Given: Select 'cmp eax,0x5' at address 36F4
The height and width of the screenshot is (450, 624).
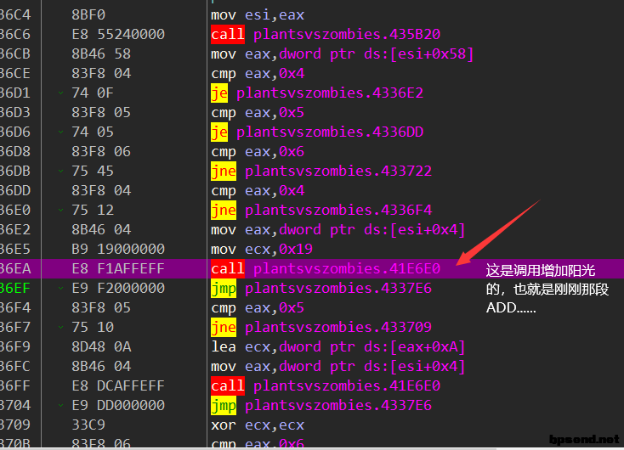Looking at the screenshot, I should pos(258,307).
